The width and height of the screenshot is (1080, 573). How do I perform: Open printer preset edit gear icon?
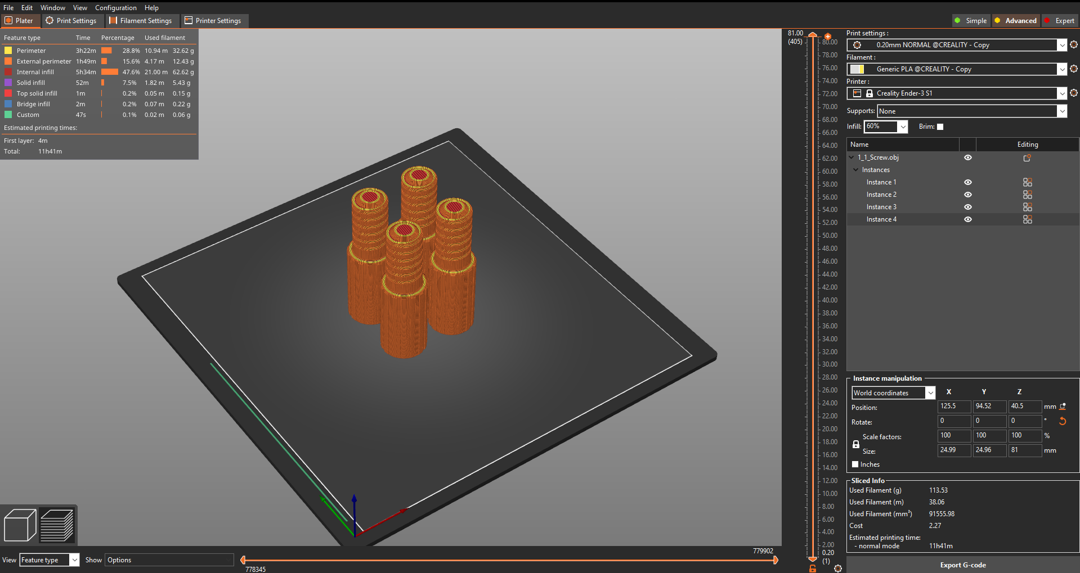click(x=1074, y=93)
